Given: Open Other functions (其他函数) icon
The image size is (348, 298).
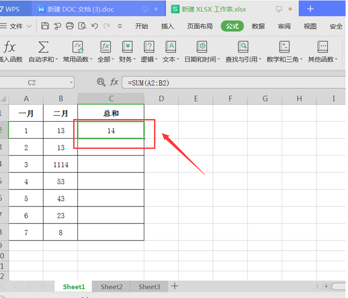Looking at the screenshot, I should [x=323, y=47].
